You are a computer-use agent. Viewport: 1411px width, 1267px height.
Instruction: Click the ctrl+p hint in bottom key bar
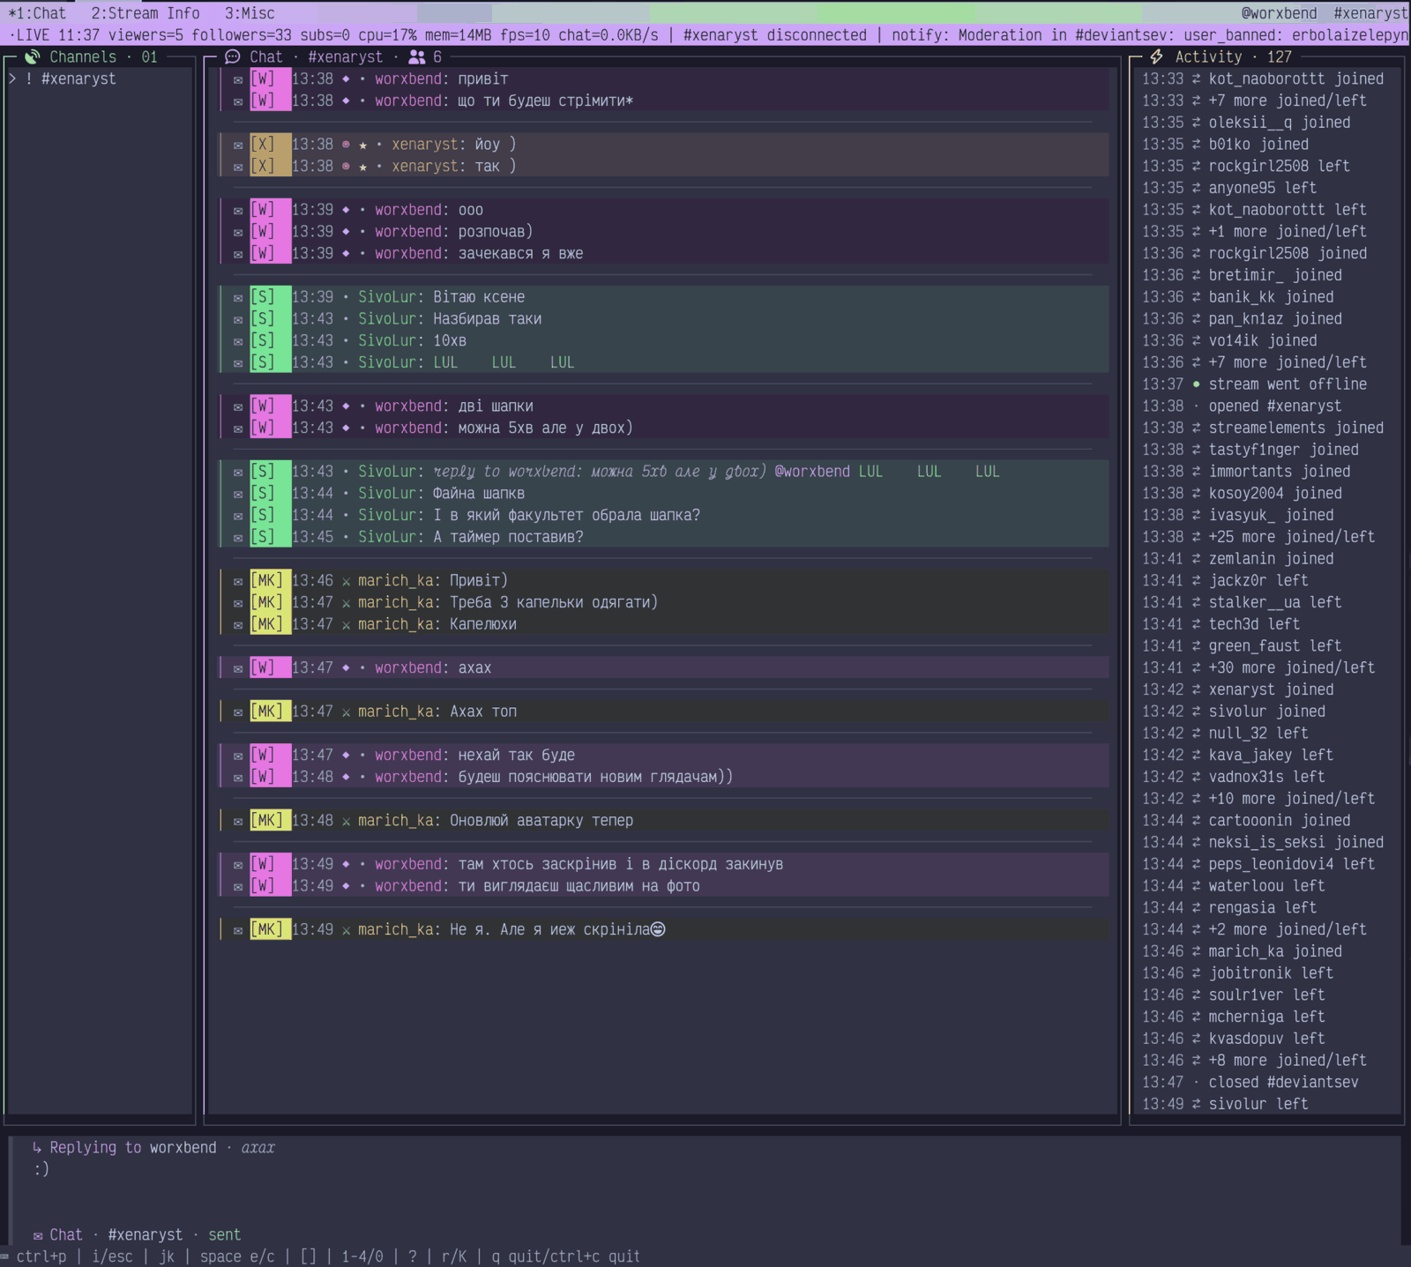41,1256
